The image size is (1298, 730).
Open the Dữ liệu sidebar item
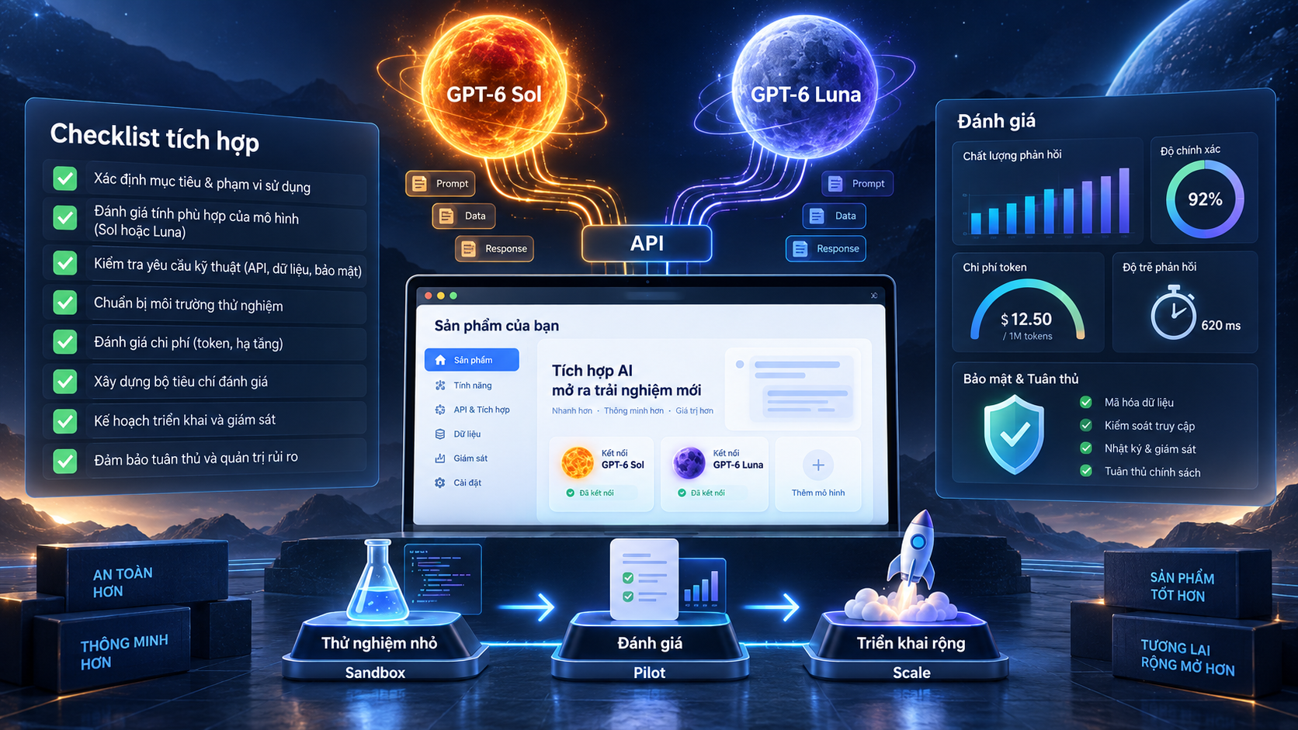pos(458,434)
